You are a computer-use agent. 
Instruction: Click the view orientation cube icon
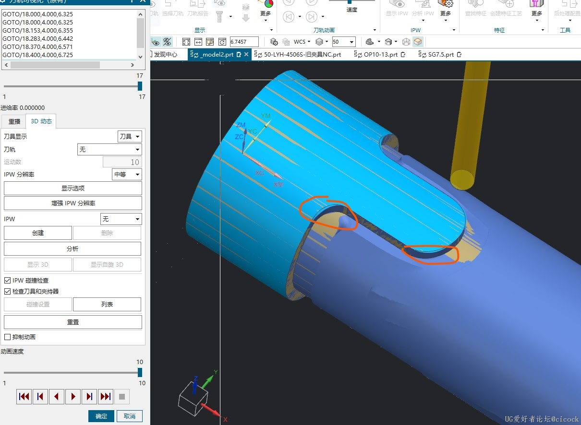[388, 42]
